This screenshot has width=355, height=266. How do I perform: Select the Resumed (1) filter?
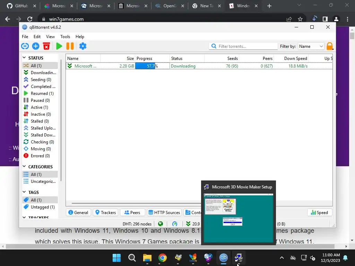pos(40,94)
